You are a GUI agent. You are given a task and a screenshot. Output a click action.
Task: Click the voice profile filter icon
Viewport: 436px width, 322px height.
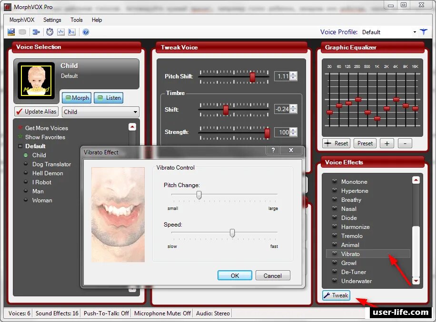click(424, 32)
